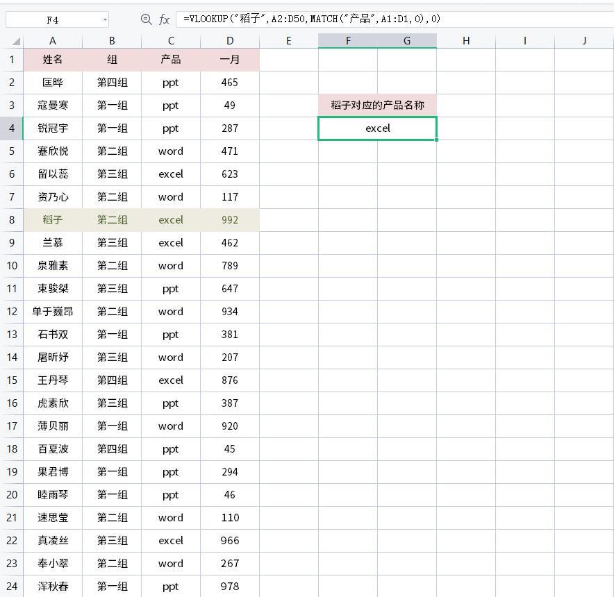Click the magnifier search icon beside fx
The width and height of the screenshot is (614, 597).
147,19
